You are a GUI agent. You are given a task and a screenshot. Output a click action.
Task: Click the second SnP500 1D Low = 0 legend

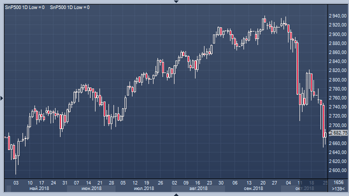69,7
